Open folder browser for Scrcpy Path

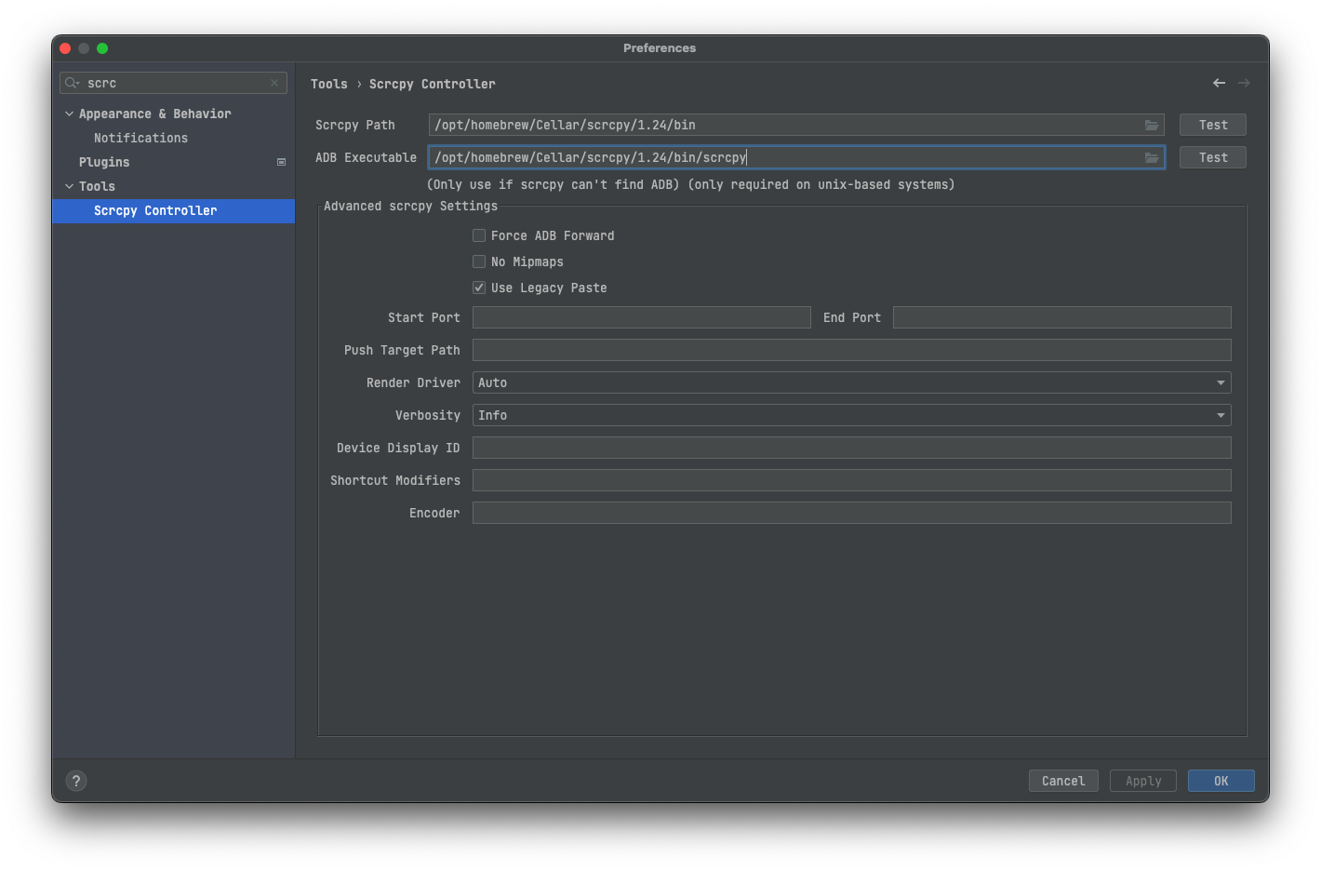click(1152, 124)
